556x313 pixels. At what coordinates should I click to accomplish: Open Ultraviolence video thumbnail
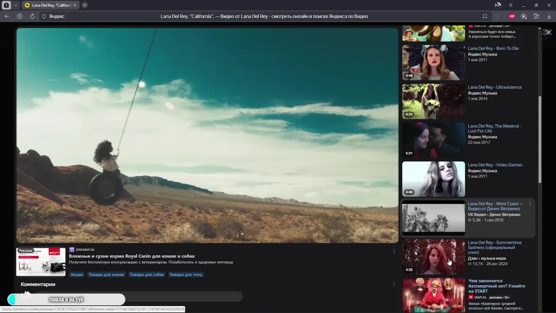pos(434,101)
